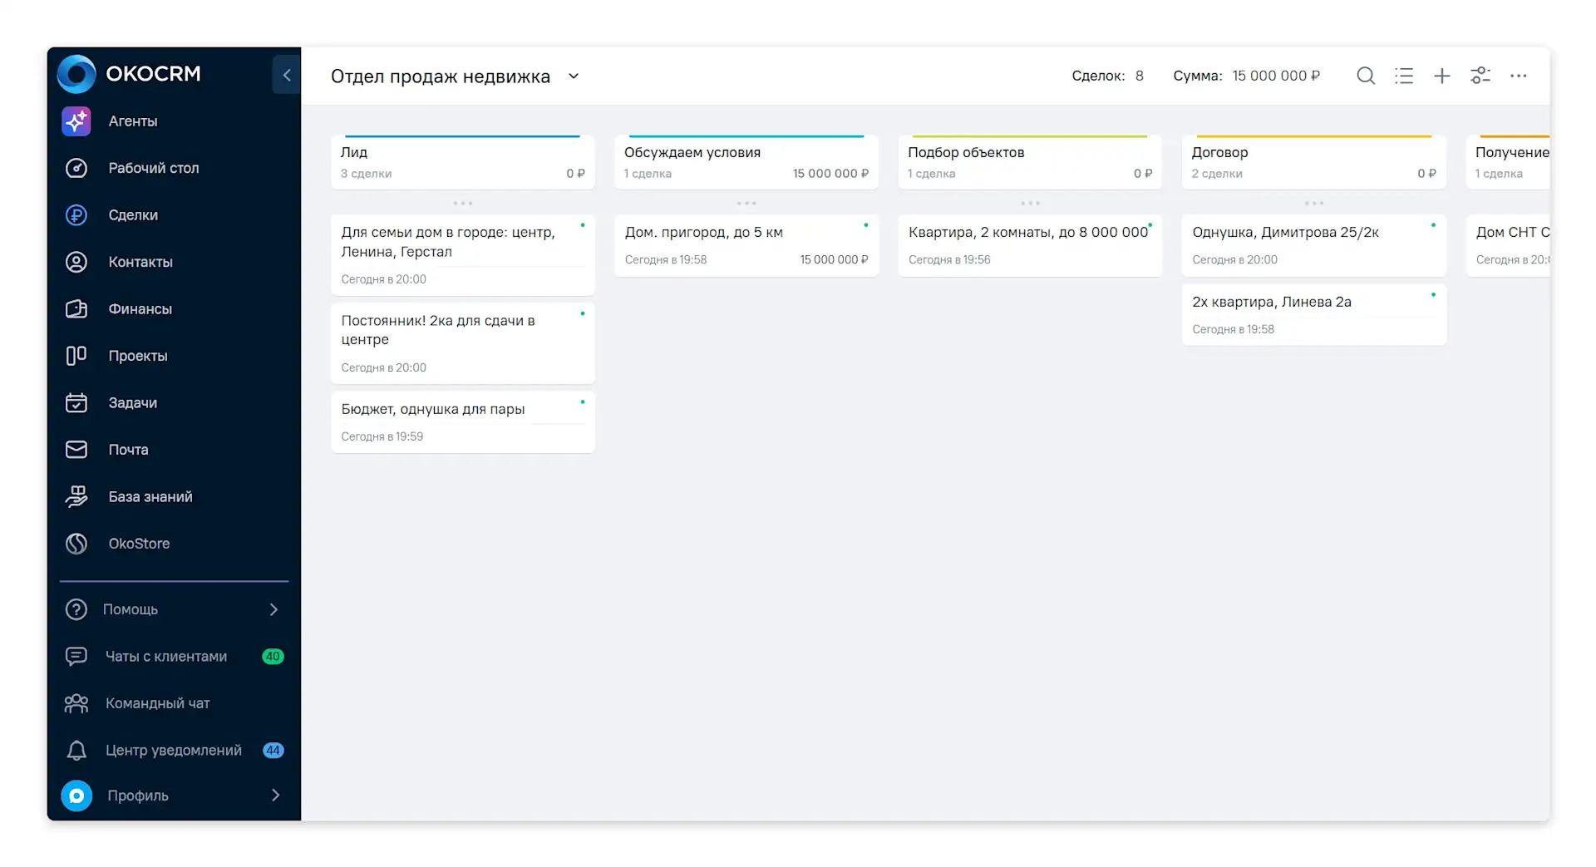Click the Командный чат label
The width and height of the screenshot is (1596, 867).
(x=158, y=703)
